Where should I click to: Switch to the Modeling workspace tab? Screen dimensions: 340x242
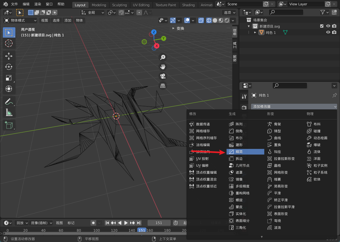(99, 5)
